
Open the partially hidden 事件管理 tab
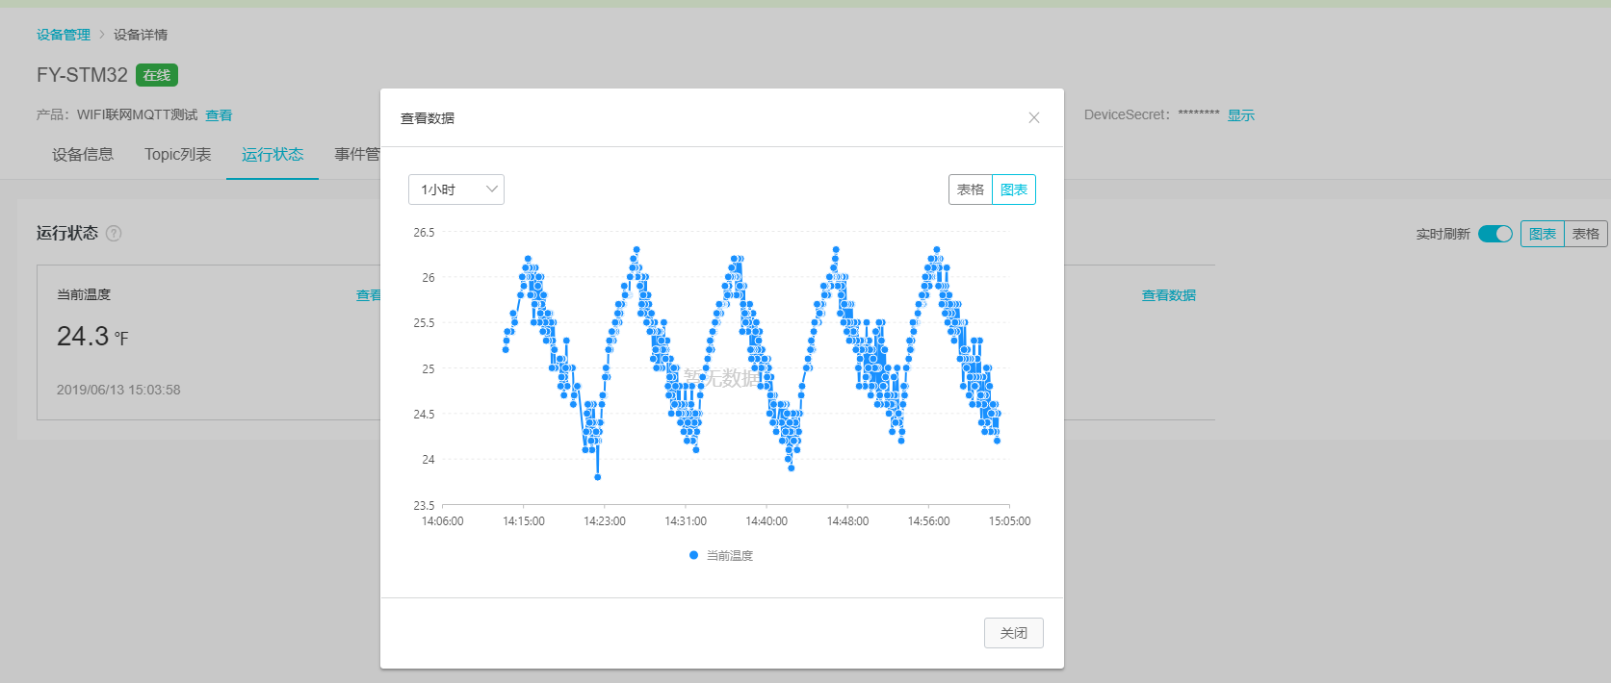357,155
